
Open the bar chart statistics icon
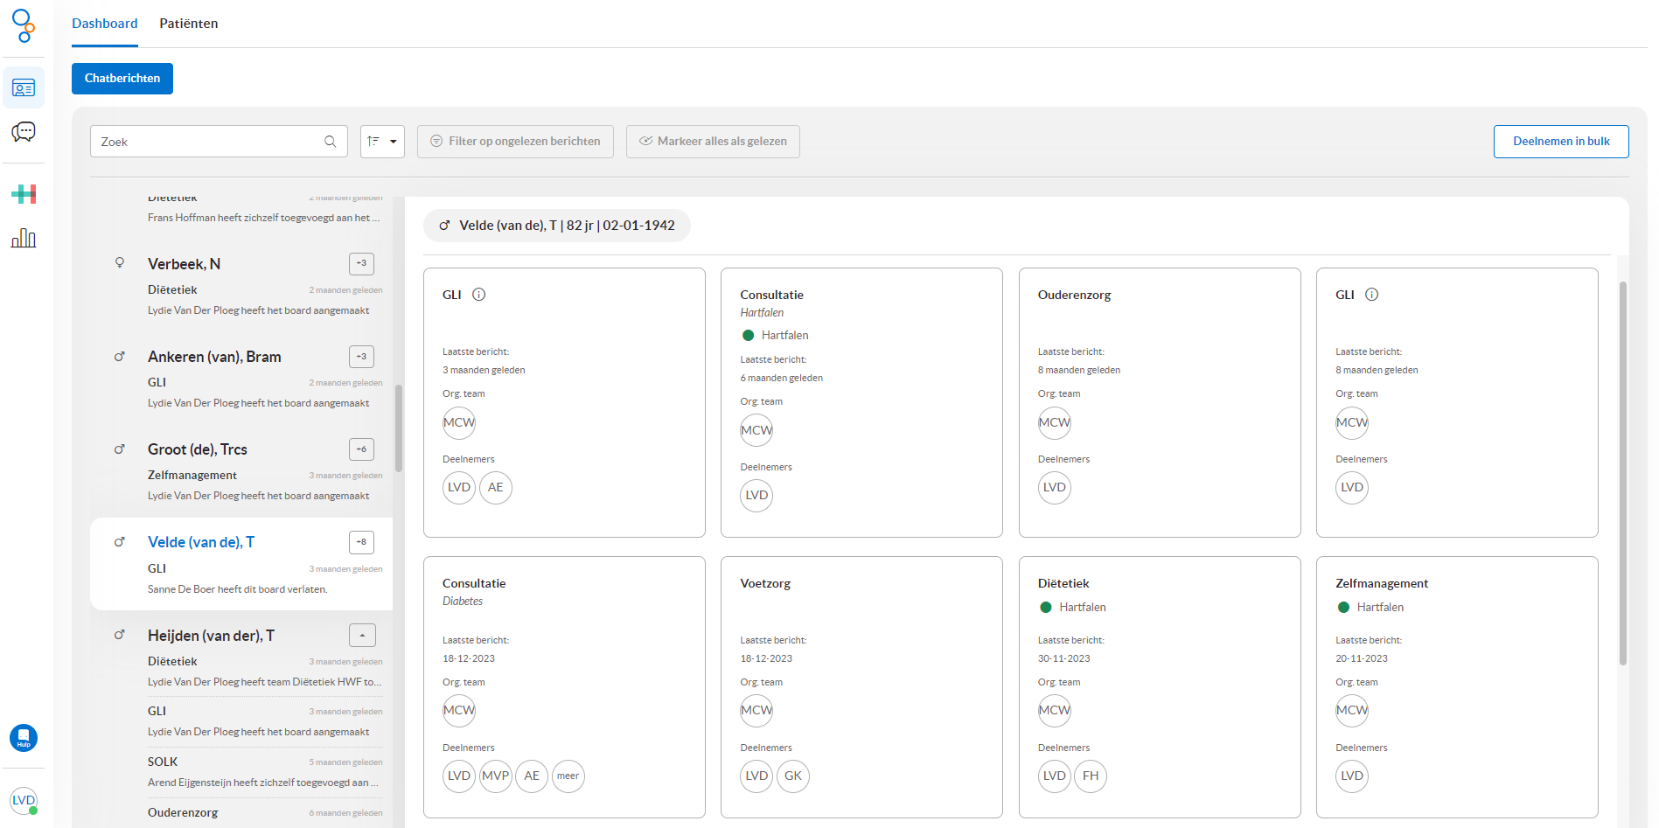[24, 238]
